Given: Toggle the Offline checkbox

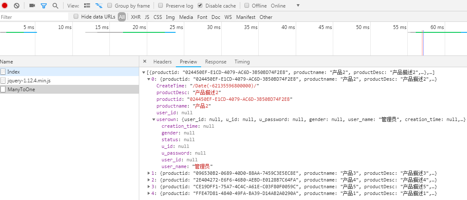Looking at the screenshot, I should pyautogui.click(x=247, y=5).
